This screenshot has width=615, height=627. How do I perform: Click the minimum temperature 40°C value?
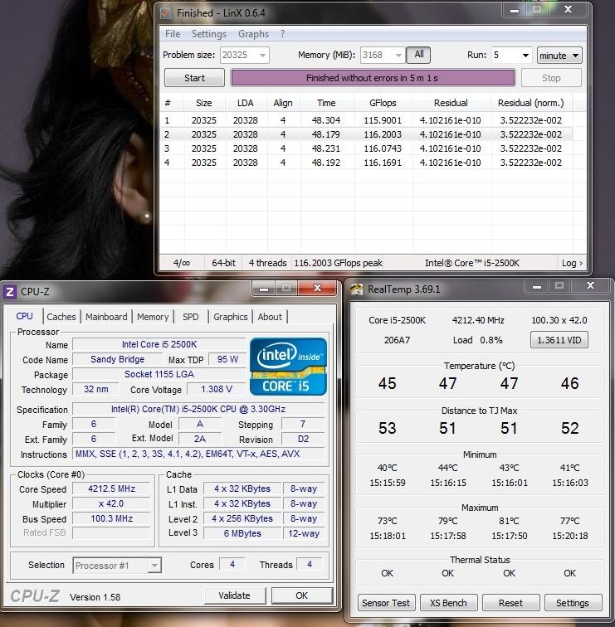pyautogui.click(x=387, y=468)
